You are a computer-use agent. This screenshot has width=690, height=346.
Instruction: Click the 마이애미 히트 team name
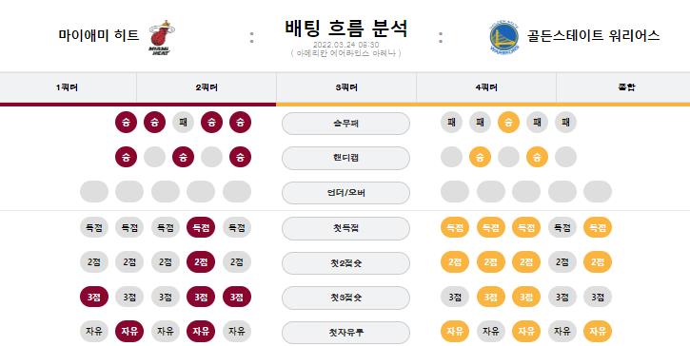tap(99, 35)
